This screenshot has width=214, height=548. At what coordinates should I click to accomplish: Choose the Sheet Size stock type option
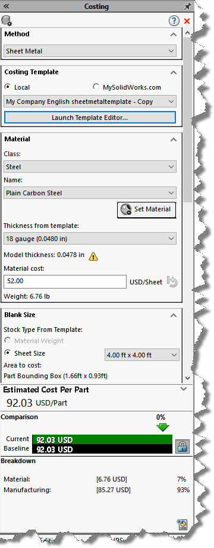point(7,353)
